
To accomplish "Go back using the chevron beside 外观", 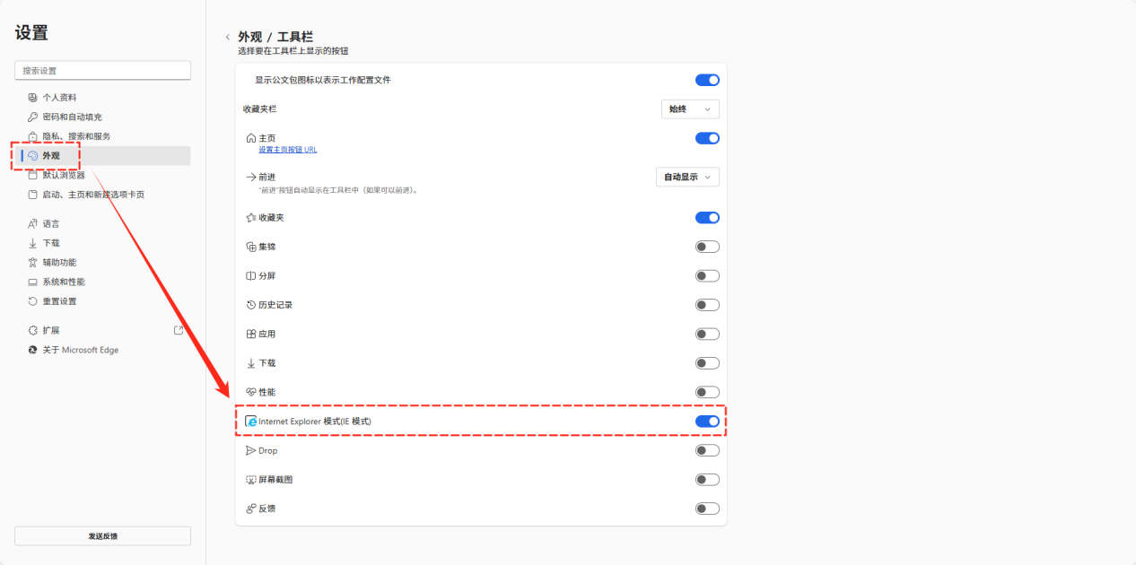I will pyautogui.click(x=228, y=38).
